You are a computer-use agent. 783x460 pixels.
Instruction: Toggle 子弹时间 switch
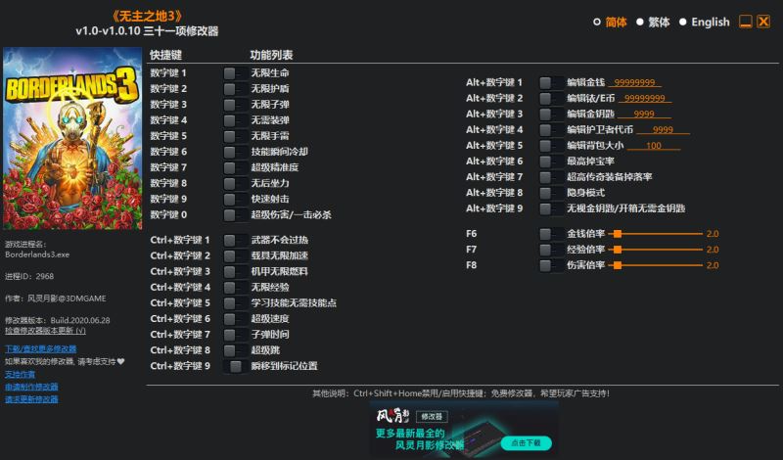tap(235, 335)
